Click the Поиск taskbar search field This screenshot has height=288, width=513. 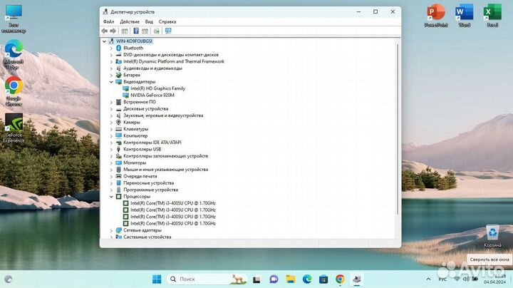point(207,279)
